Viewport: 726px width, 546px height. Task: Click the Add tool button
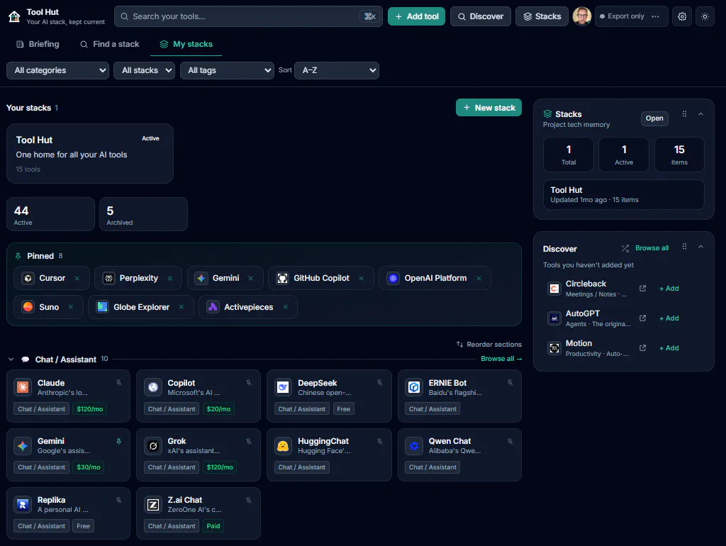coord(416,16)
